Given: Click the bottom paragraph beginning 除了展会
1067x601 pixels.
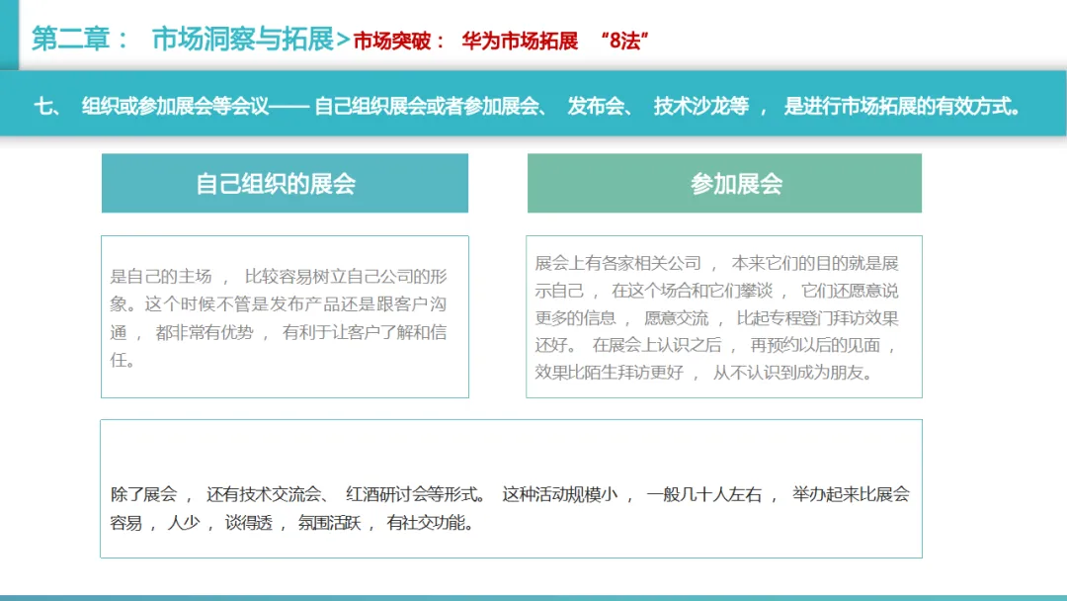Looking at the screenshot, I should pos(510,508).
